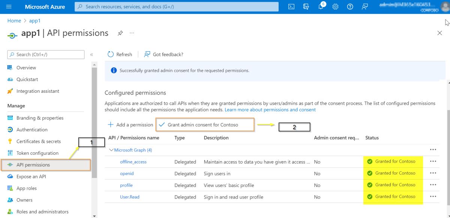Click the app1 application icon in title
The width and height of the screenshot is (450, 218).
12,35
